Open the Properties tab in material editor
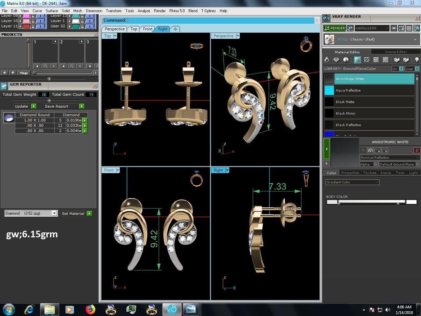Viewport: 421px width, 316px height. (350, 172)
